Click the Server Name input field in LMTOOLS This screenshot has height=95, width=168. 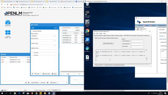click(x=137, y=46)
